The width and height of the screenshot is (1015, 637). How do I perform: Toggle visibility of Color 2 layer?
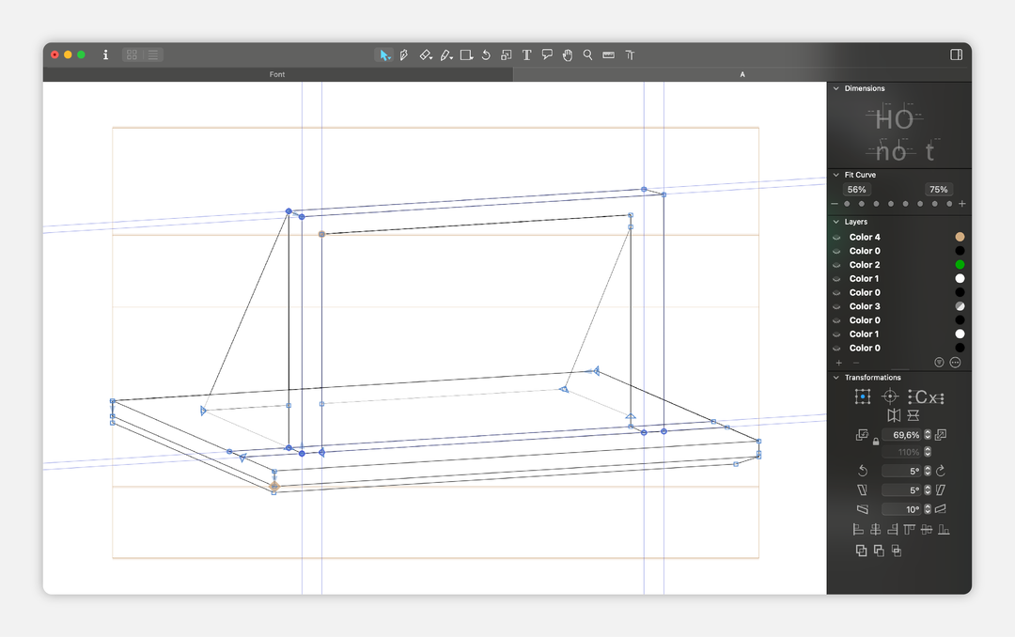(836, 265)
